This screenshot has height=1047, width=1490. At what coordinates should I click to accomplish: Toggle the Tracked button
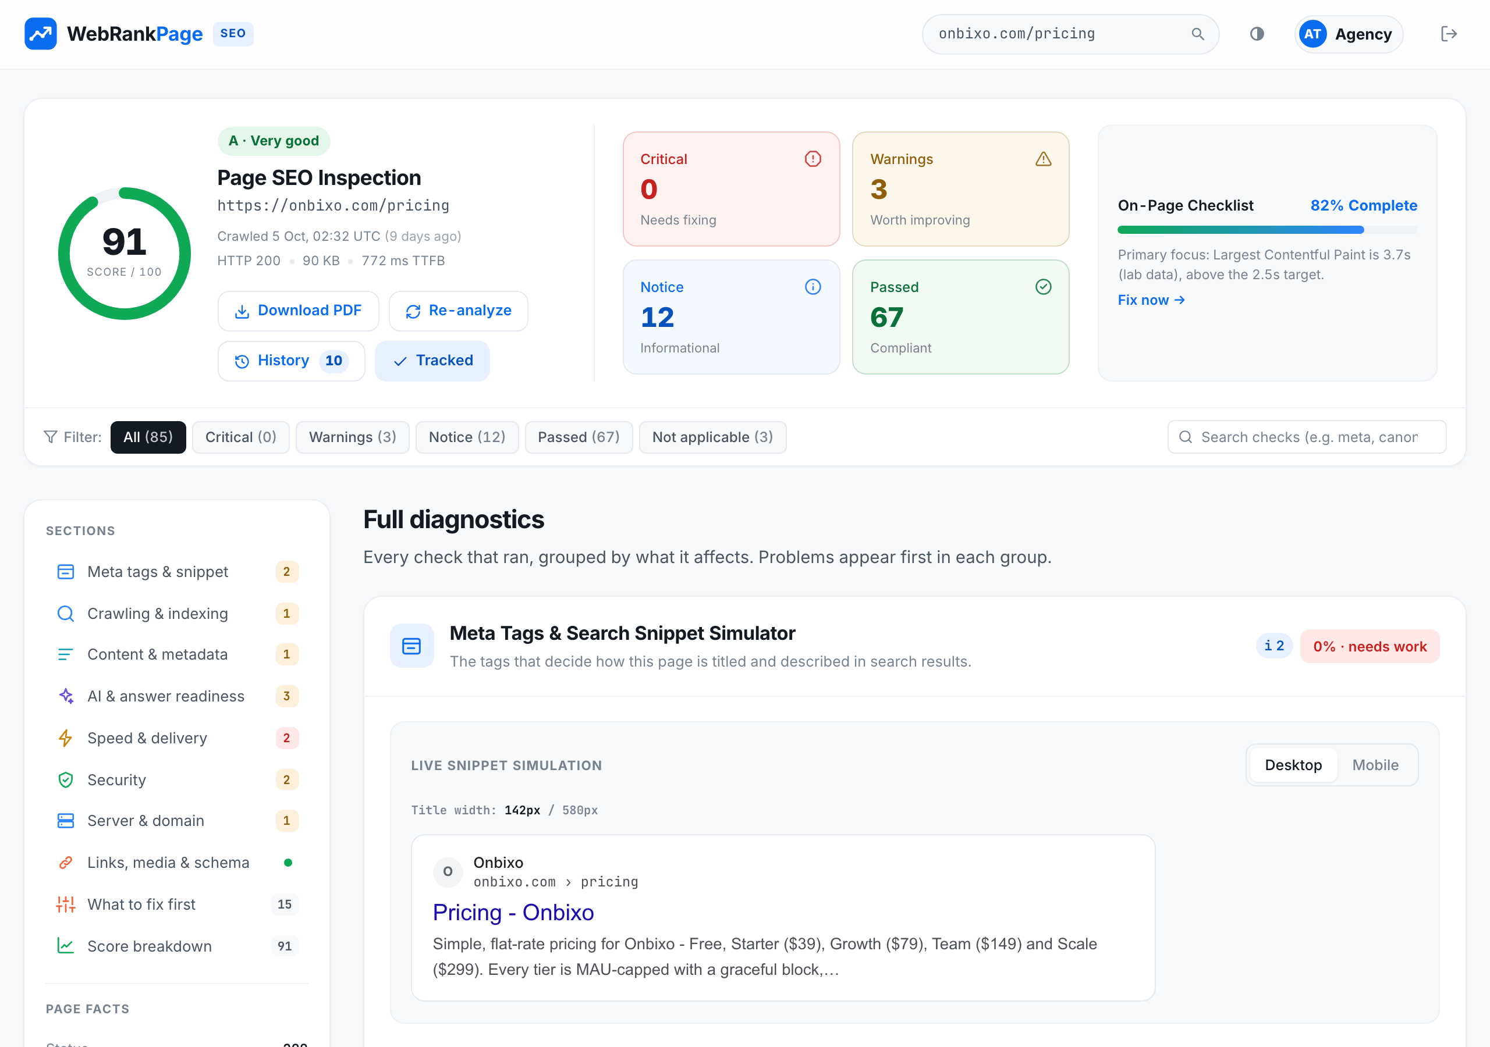click(x=432, y=361)
